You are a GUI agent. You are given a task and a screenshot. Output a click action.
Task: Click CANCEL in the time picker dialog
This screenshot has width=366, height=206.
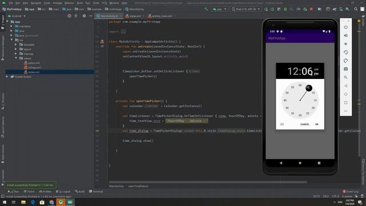(x=305, y=124)
